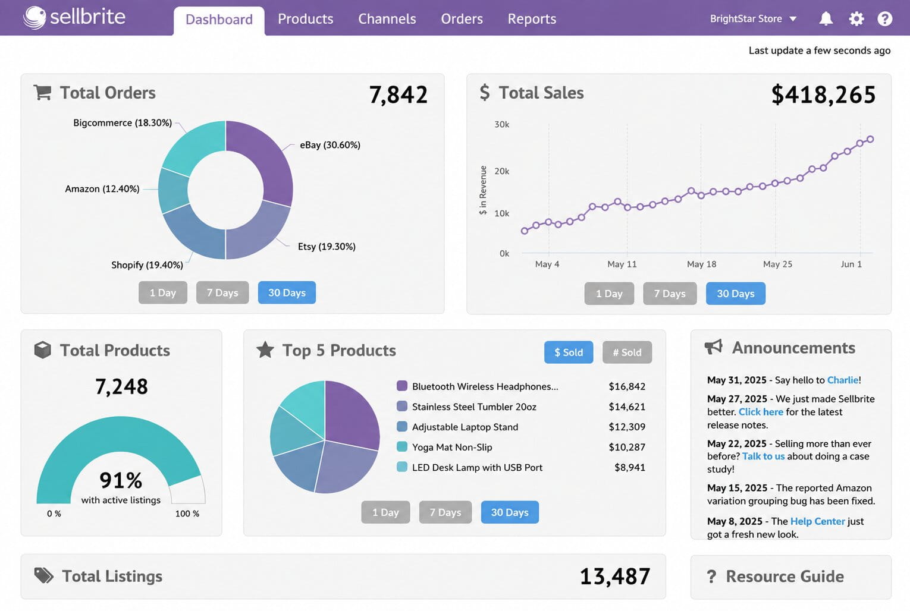This screenshot has width=910, height=611.
Task: Open the Charlie link in Announcements
Action: [x=843, y=380]
